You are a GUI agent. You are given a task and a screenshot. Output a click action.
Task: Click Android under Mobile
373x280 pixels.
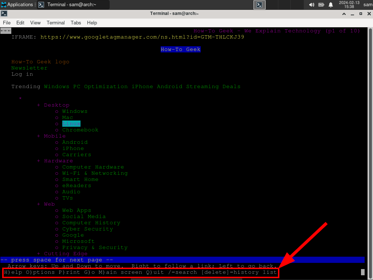coord(75,142)
